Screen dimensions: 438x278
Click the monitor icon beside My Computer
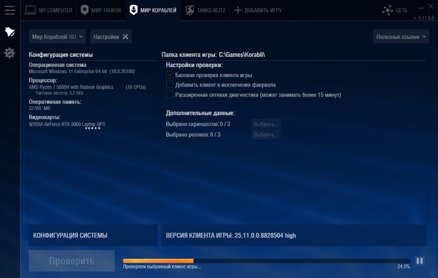31,10
